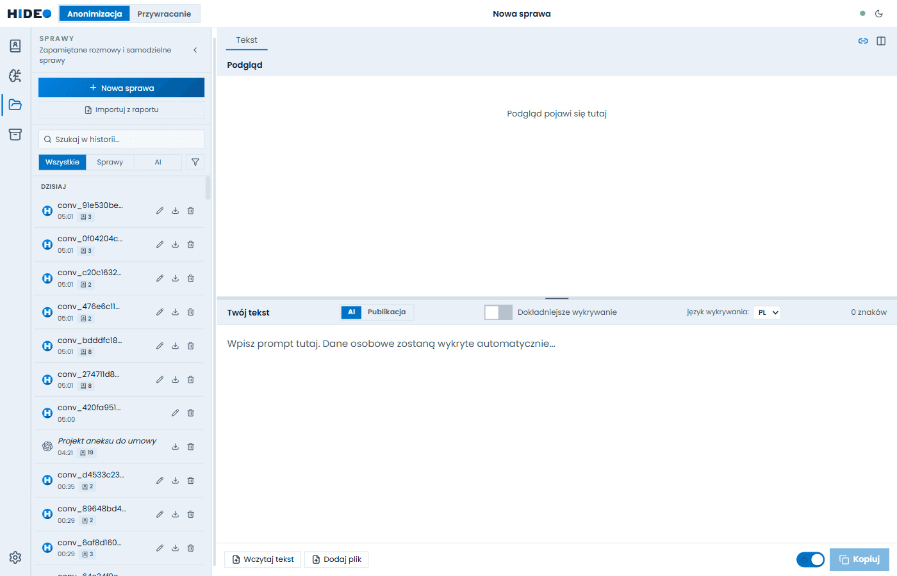Click the Nowa sprawa button
This screenshot has height=576, width=897.
tap(121, 88)
